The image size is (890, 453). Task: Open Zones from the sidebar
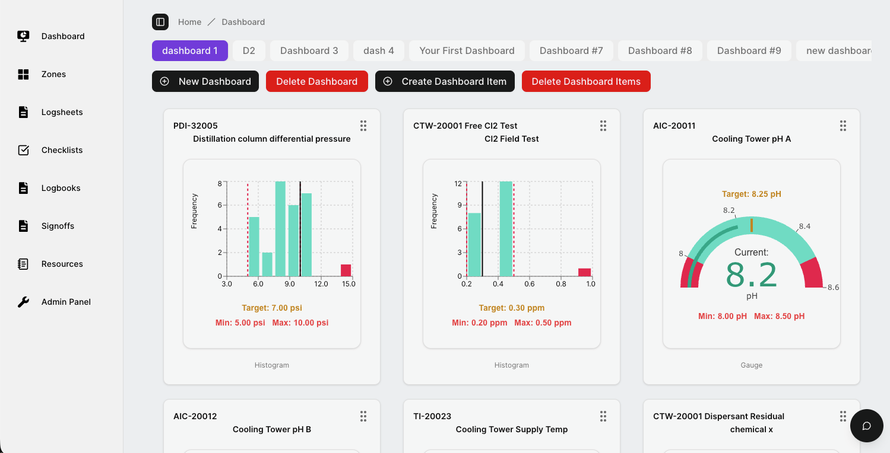(53, 74)
